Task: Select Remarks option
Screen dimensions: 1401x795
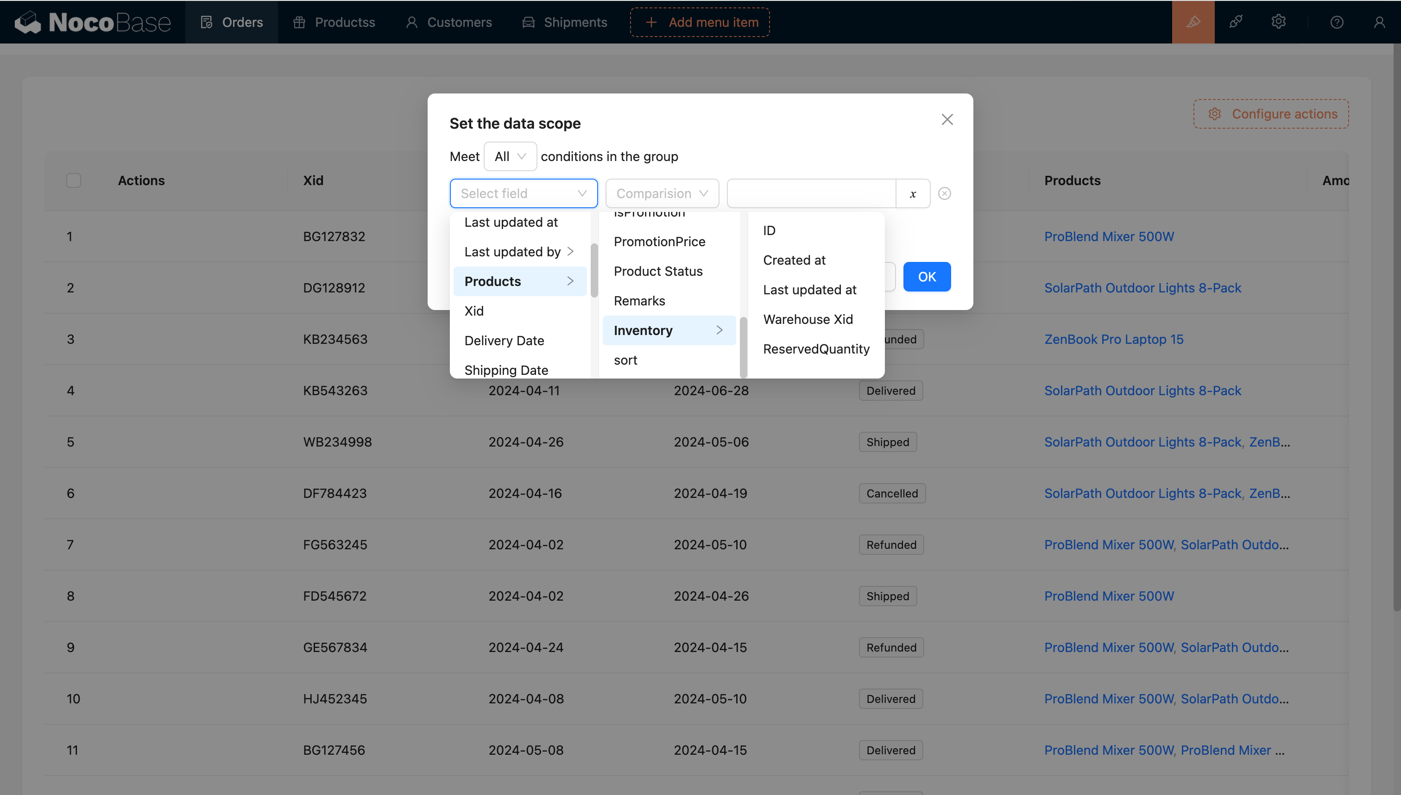Action: point(669,301)
